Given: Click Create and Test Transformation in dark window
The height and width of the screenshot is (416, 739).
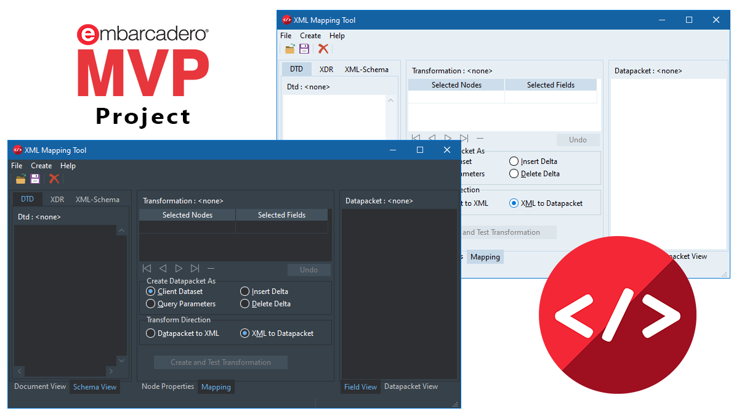Looking at the screenshot, I should [x=220, y=362].
